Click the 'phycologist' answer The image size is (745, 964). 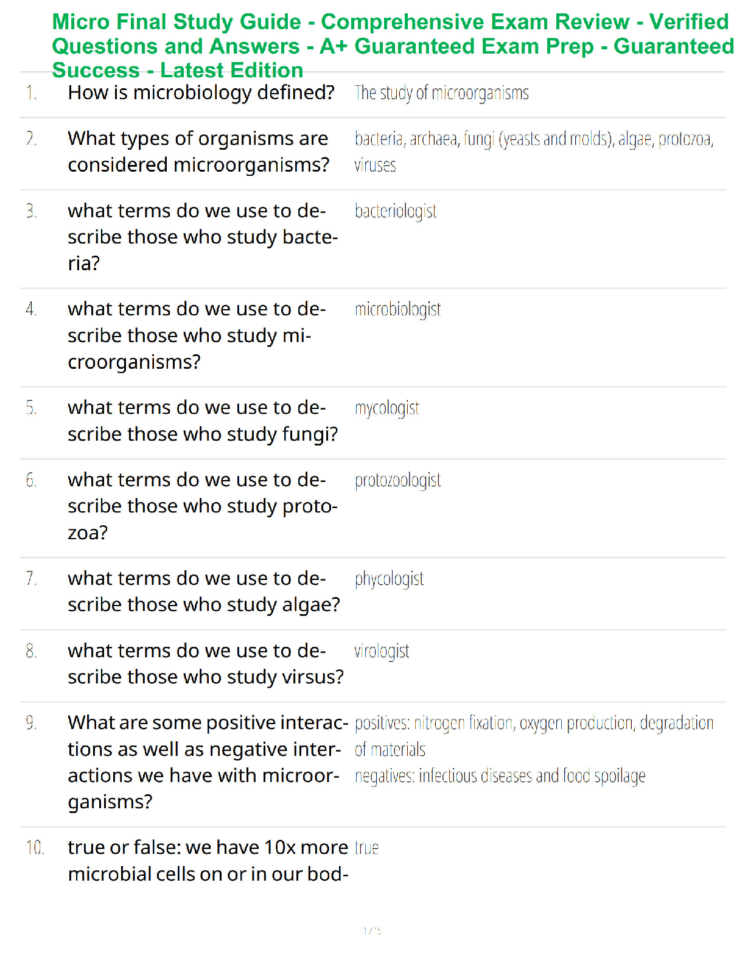pyautogui.click(x=390, y=579)
